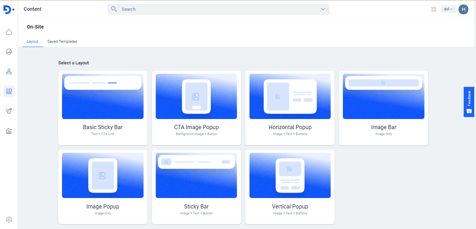This screenshot has height=229, width=476.
Task: Select the Horizontal Popup layout card
Action: (290, 108)
